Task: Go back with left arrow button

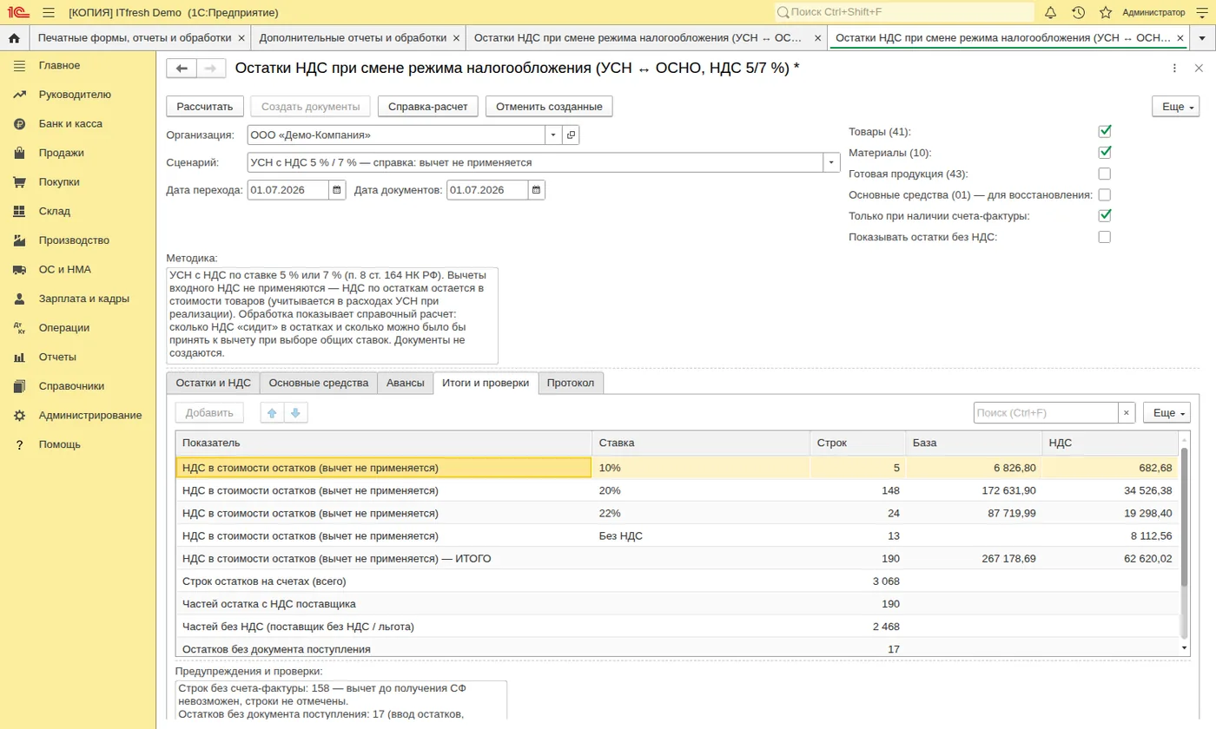Action: [182, 69]
